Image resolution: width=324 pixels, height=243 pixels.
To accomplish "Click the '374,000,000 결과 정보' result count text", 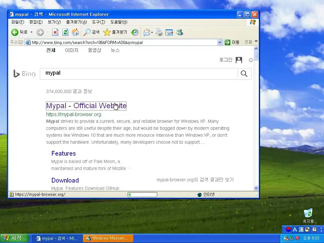I will point(69,91).
